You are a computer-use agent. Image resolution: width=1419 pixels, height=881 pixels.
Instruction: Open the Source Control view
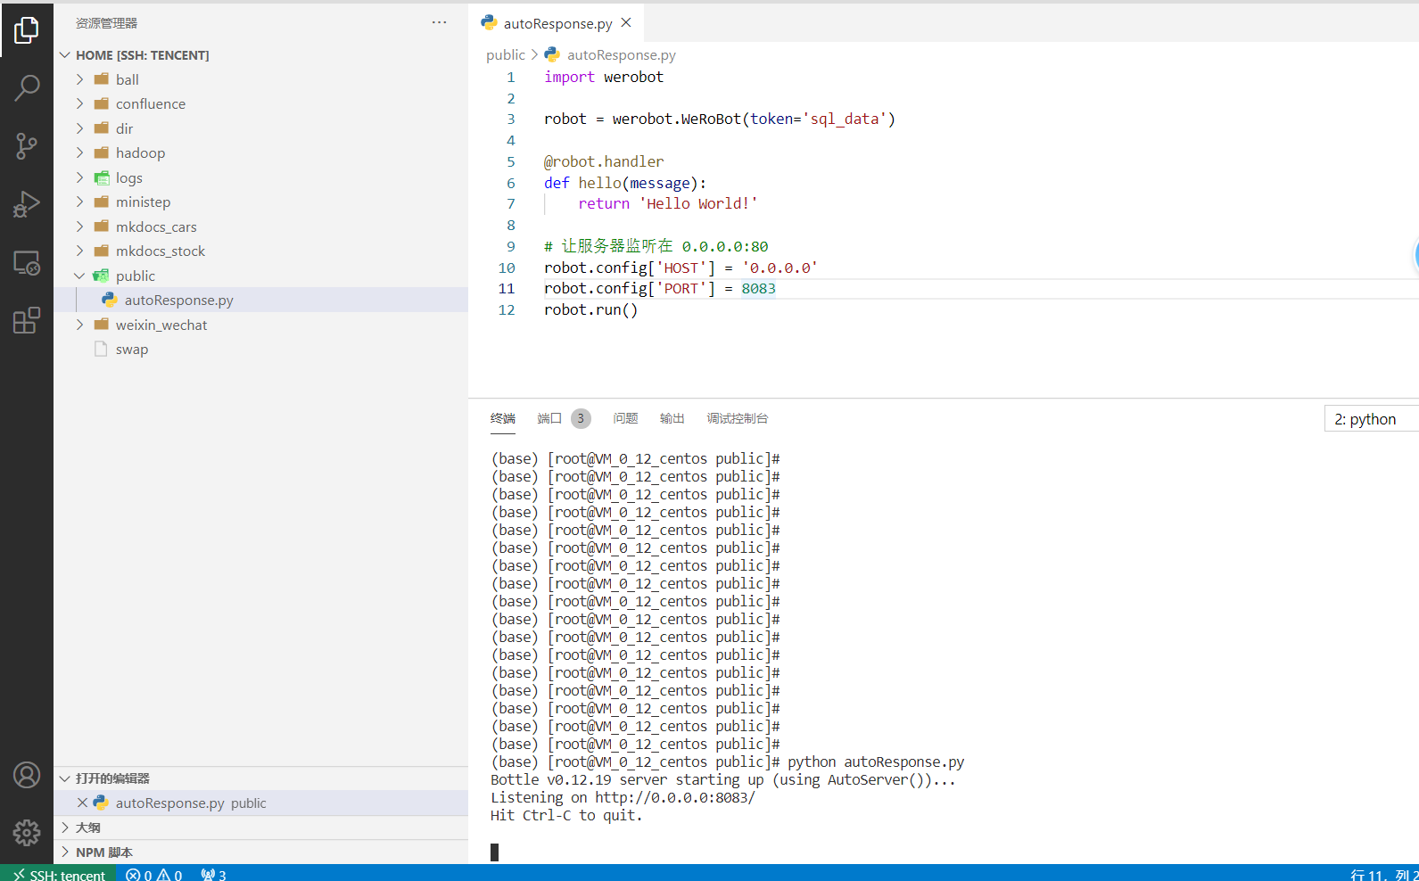(27, 146)
